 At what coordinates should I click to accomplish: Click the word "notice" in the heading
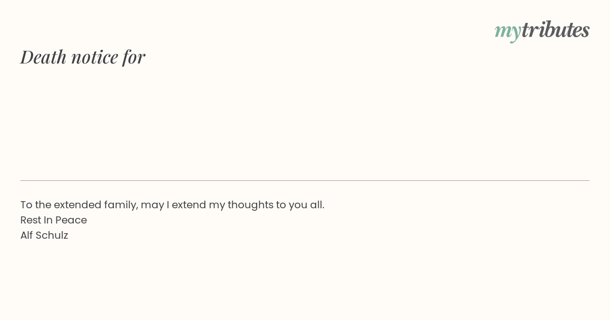pos(95,57)
